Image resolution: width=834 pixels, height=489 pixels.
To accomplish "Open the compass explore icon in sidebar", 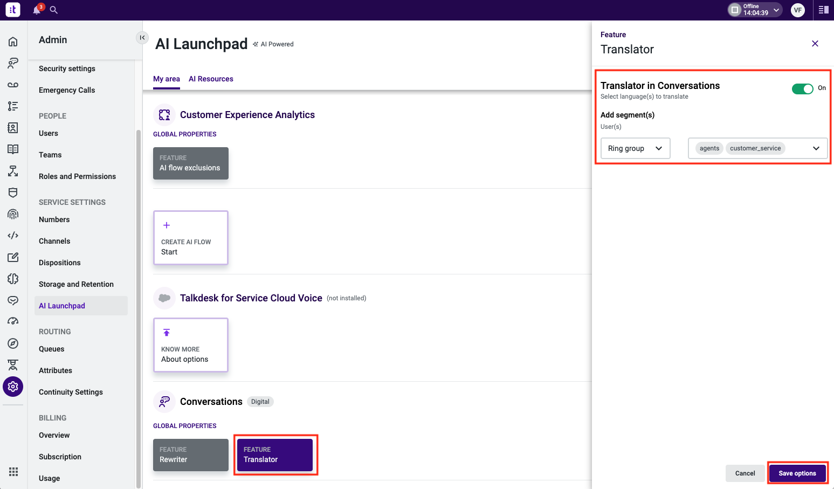I will click(x=13, y=343).
